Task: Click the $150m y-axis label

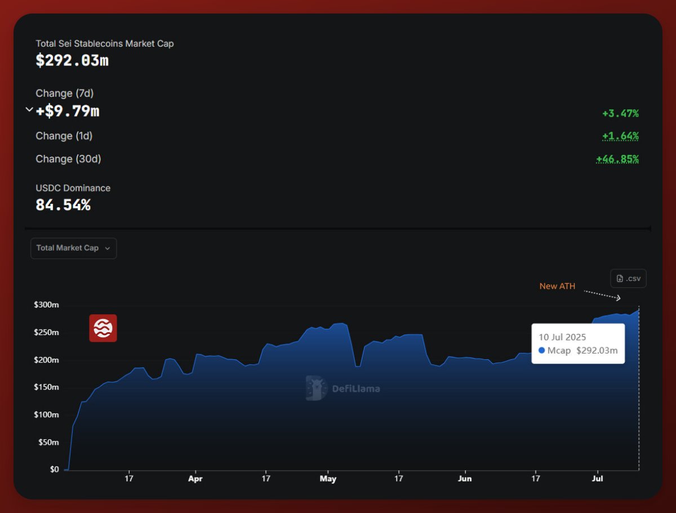Action: point(47,387)
